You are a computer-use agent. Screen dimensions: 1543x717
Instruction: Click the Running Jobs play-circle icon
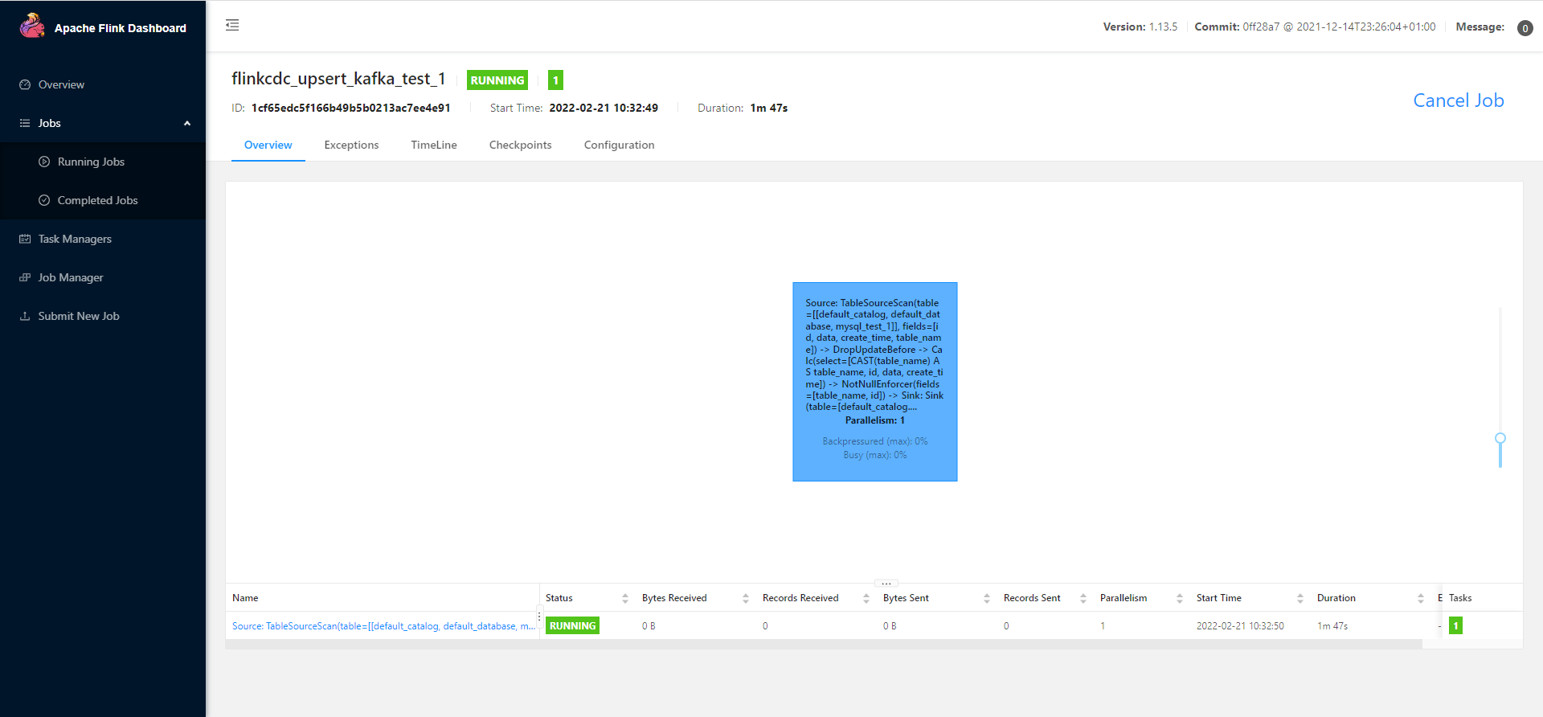click(x=44, y=162)
